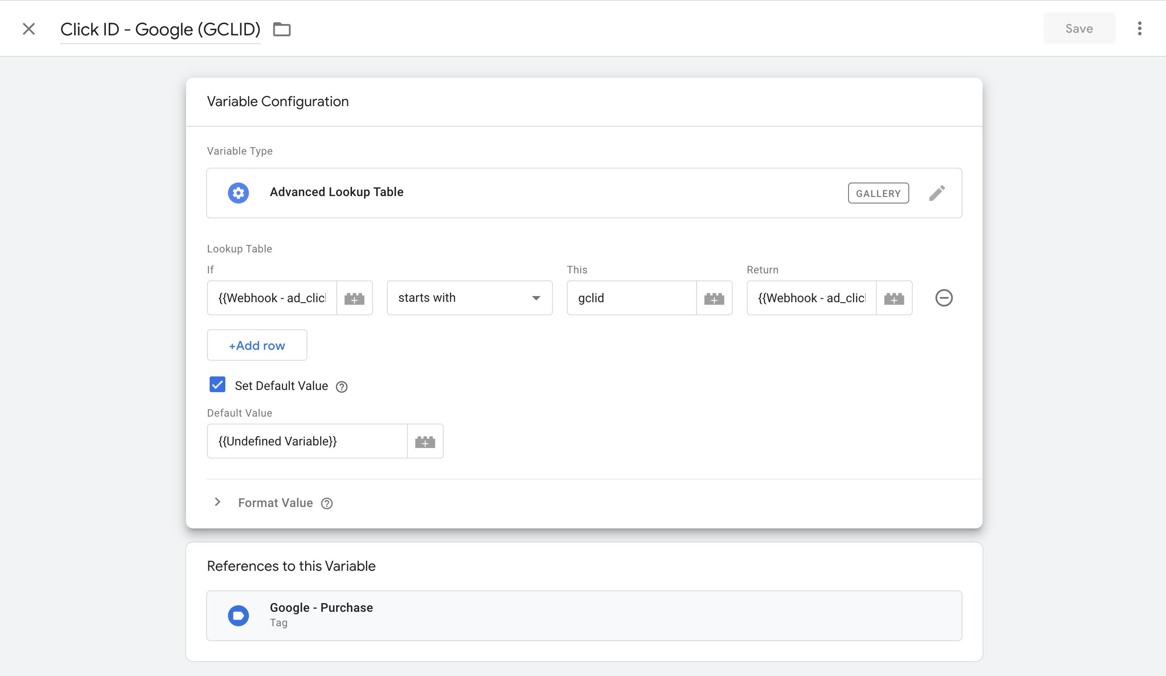Image resolution: width=1166 pixels, height=676 pixels.
Task: Insert variable into the This field
Action: (x=714, y=298)
